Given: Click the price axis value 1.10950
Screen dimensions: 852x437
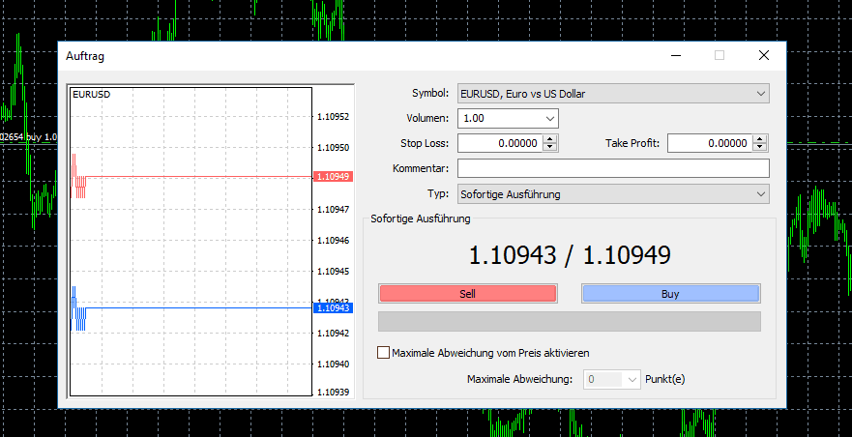Looking at the screenshot, I should 333,148.
